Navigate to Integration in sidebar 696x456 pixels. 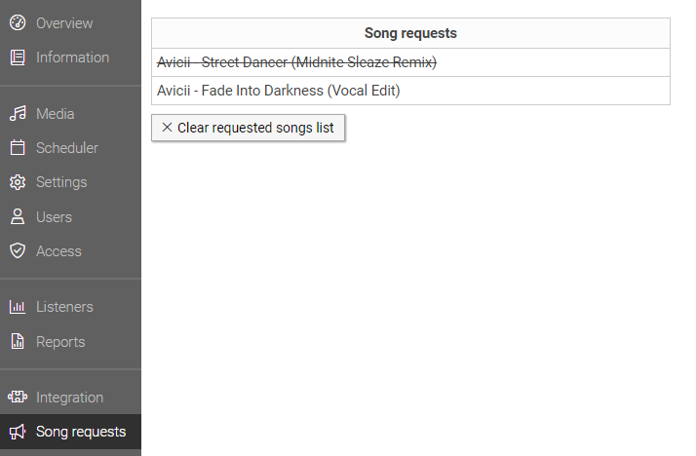tap(69, 398)
